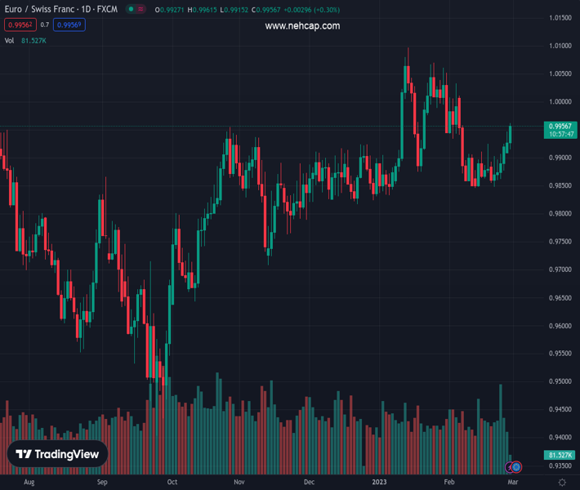Screen dimensions: 580x490
Task: Click the Oct label on time axis
Action: pyautogui.click(x=172, y=483)
